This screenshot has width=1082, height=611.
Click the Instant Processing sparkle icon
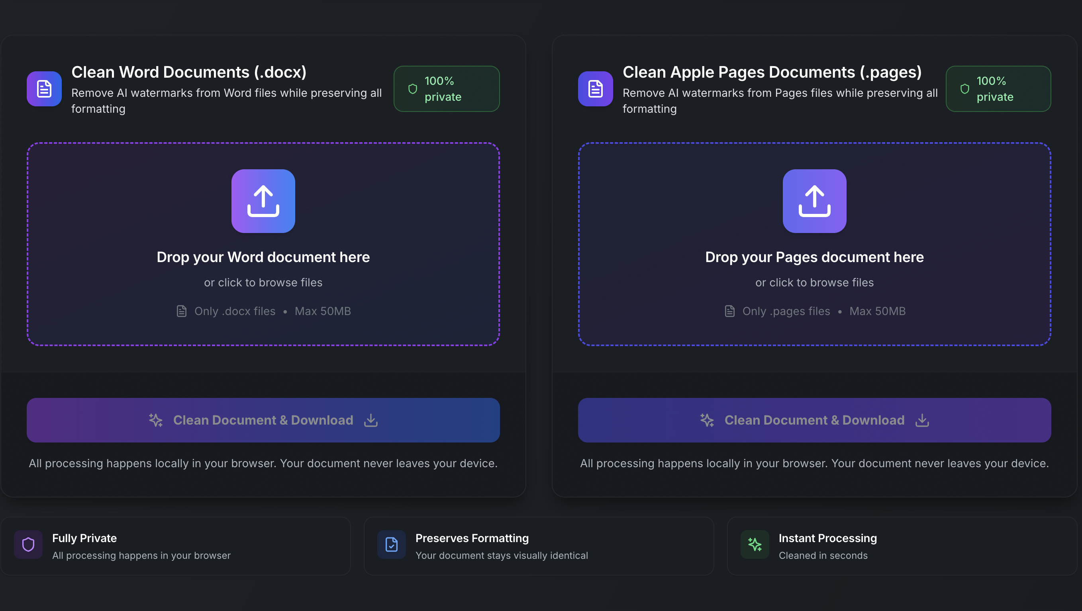pyautogui.click(x=755, y=544)
